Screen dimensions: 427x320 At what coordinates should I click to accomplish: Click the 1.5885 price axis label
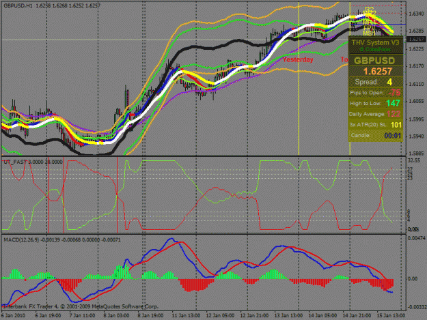coord(416,154)
